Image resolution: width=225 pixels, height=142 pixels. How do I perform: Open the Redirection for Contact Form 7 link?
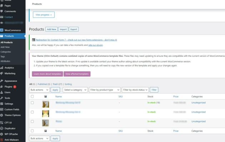76,40
